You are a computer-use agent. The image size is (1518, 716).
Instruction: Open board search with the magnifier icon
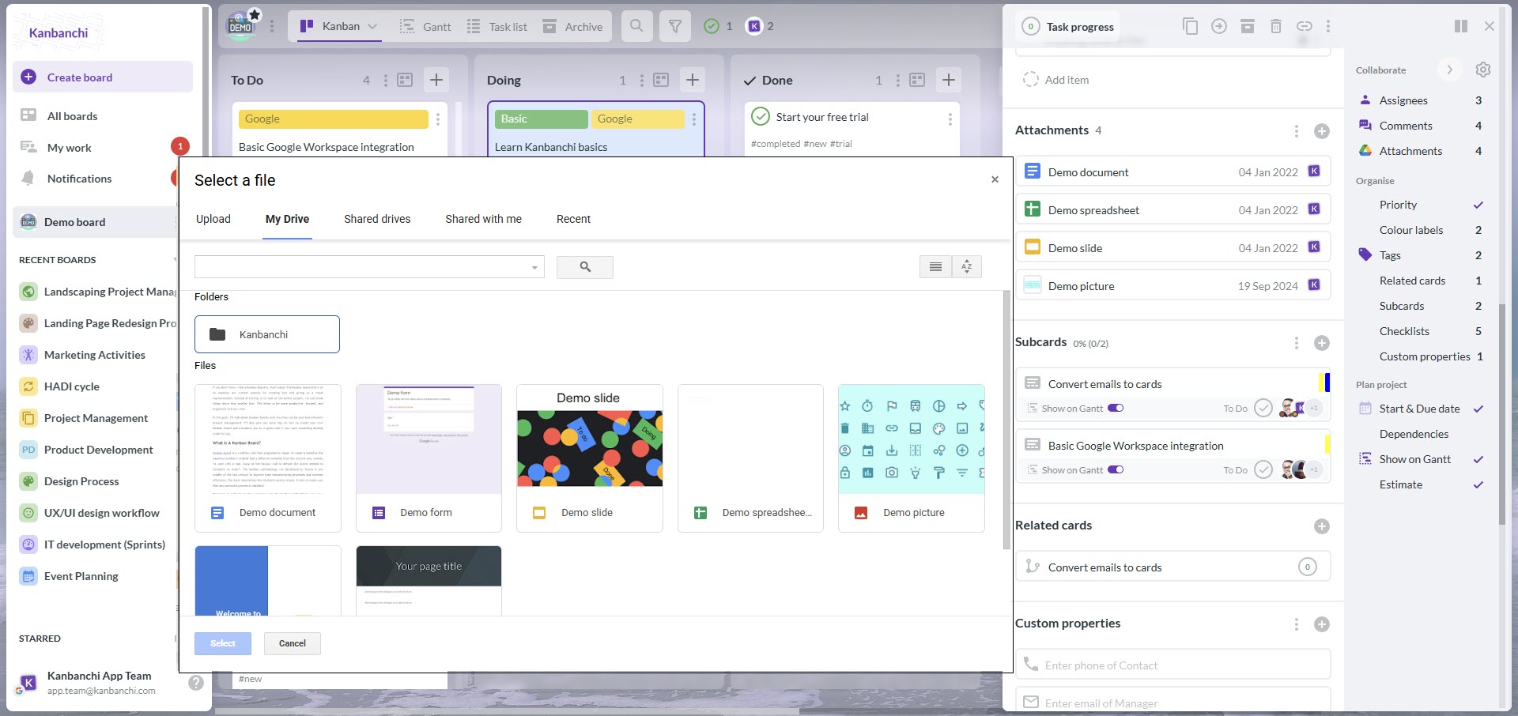[636, 25]
